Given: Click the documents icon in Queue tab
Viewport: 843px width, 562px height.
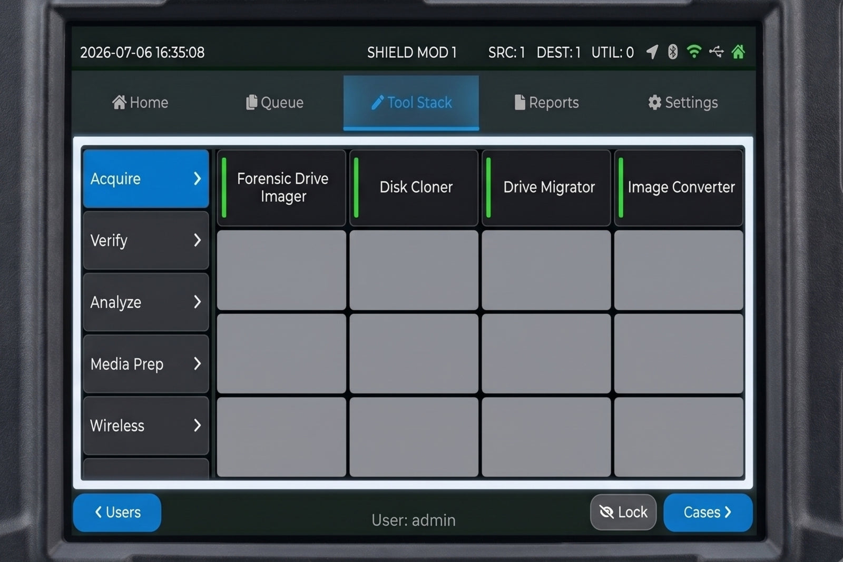Looking at the screenshot, I should 252,102.
